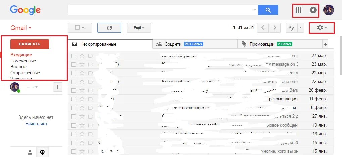Select checkbox of 27 мар. message

(74, 56)
